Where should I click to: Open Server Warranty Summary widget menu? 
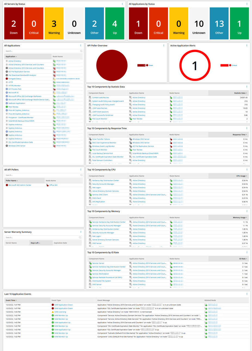(81, 232)
